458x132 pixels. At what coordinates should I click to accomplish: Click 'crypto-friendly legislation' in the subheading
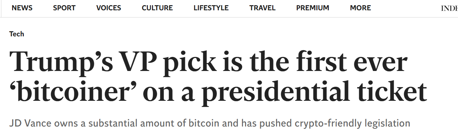click(352, 123)
